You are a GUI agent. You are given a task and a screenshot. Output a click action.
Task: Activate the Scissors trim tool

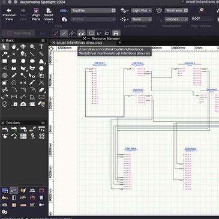pyautogui.click(x=5, y=90)
